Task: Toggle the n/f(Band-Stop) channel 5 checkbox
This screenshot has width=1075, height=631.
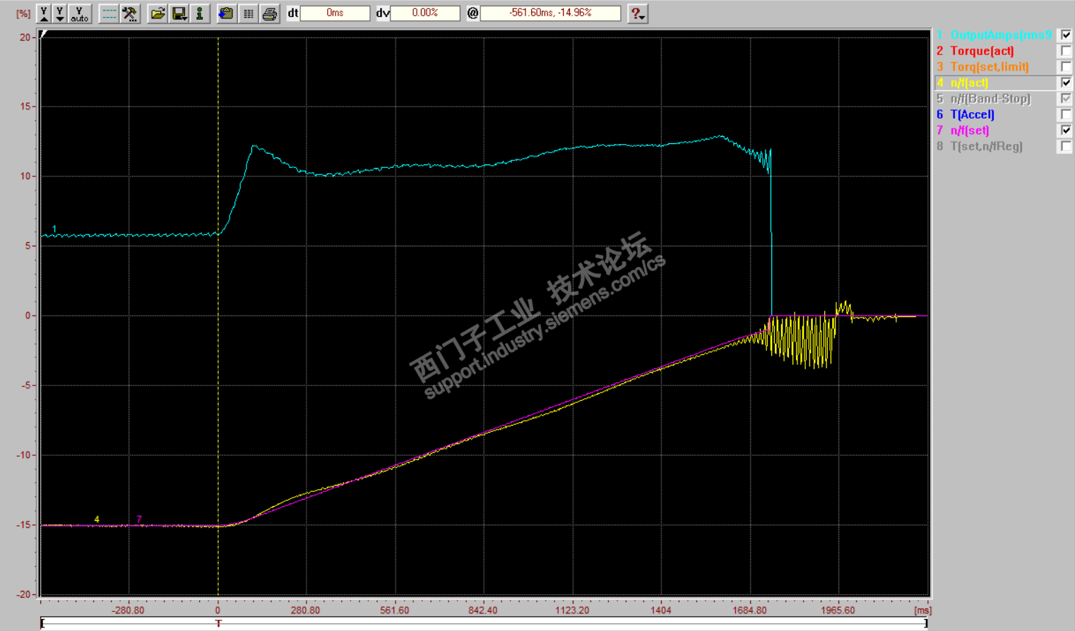Action: point(1066,99)
